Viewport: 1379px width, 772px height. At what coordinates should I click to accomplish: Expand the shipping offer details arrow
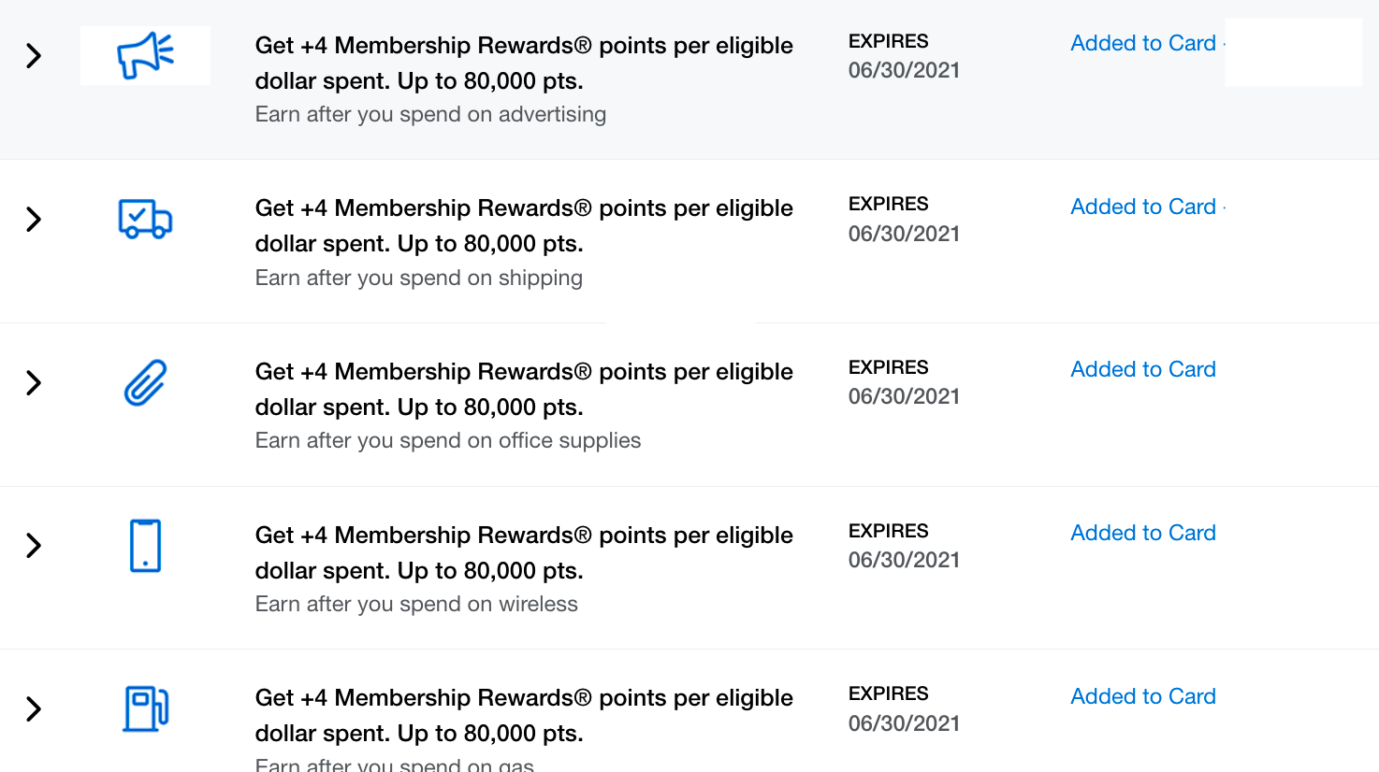pyautogui.click(x=34, y=220)
